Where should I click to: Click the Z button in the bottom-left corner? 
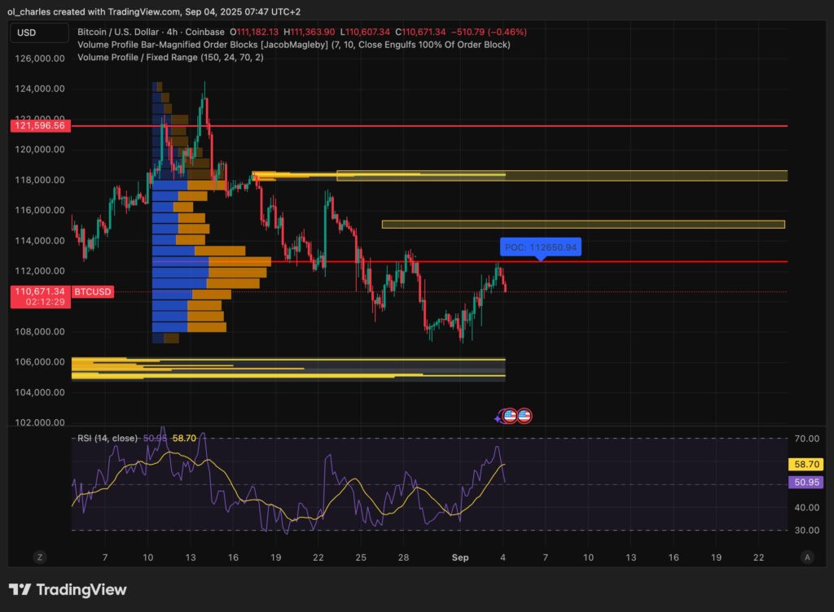click(39, 557)
